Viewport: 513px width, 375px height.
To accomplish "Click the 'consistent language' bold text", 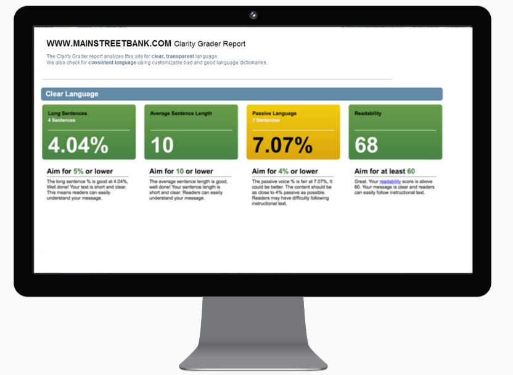I will tap(112, 62).
